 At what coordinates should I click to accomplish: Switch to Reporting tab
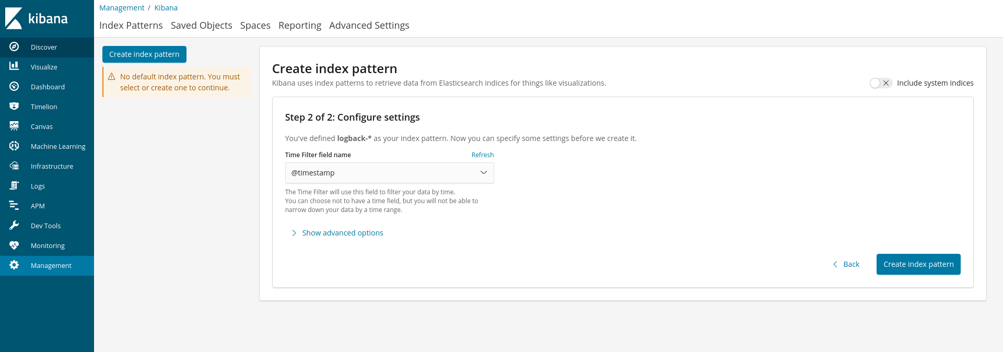point(300,25)
